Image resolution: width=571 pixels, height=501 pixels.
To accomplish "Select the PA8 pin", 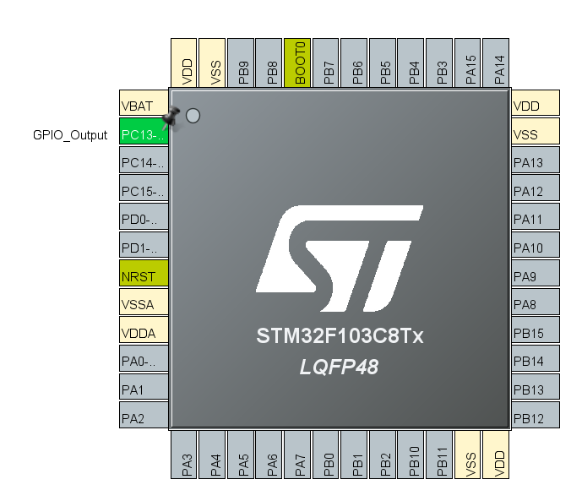I will pos(536,302).
